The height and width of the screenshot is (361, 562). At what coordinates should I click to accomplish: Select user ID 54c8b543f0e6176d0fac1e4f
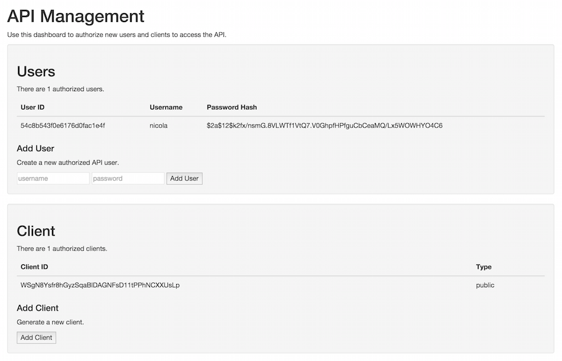click(x=63, y=126)
